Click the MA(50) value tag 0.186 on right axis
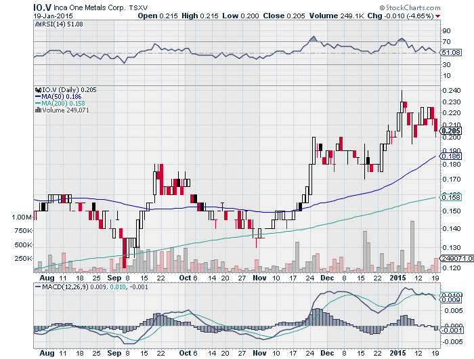The image size is (474, 359). [449, 156]
